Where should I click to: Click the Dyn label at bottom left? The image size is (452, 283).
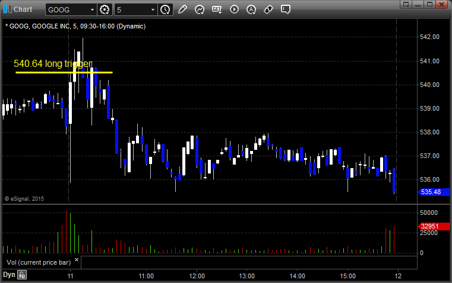point(9,275)
